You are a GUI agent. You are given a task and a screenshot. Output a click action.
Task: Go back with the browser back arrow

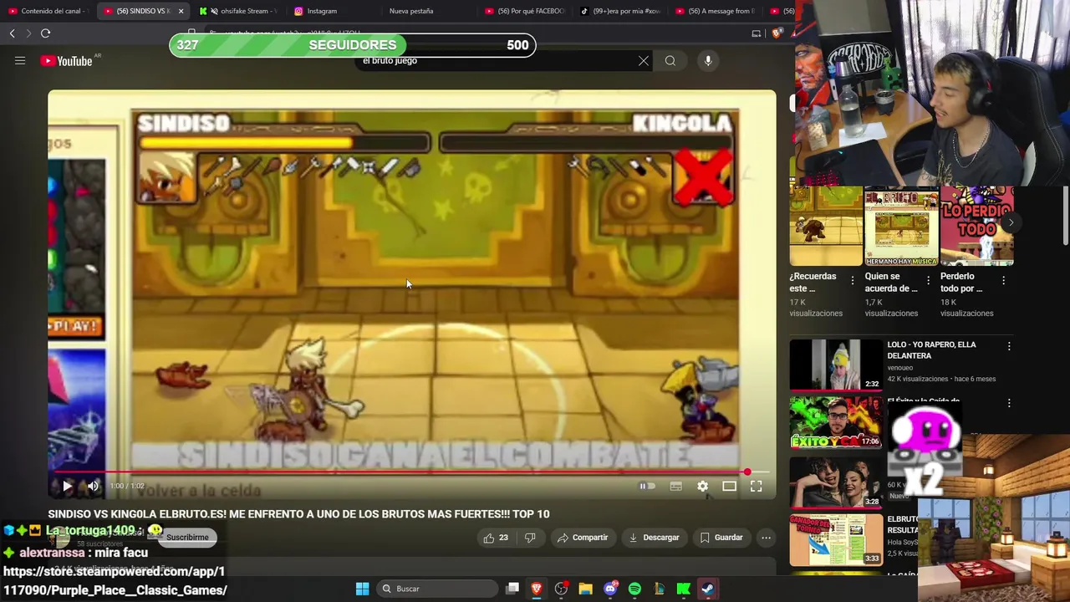[12, 33]
